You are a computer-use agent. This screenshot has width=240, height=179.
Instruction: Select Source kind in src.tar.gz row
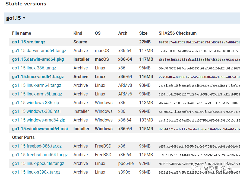(x=80, y=42)
